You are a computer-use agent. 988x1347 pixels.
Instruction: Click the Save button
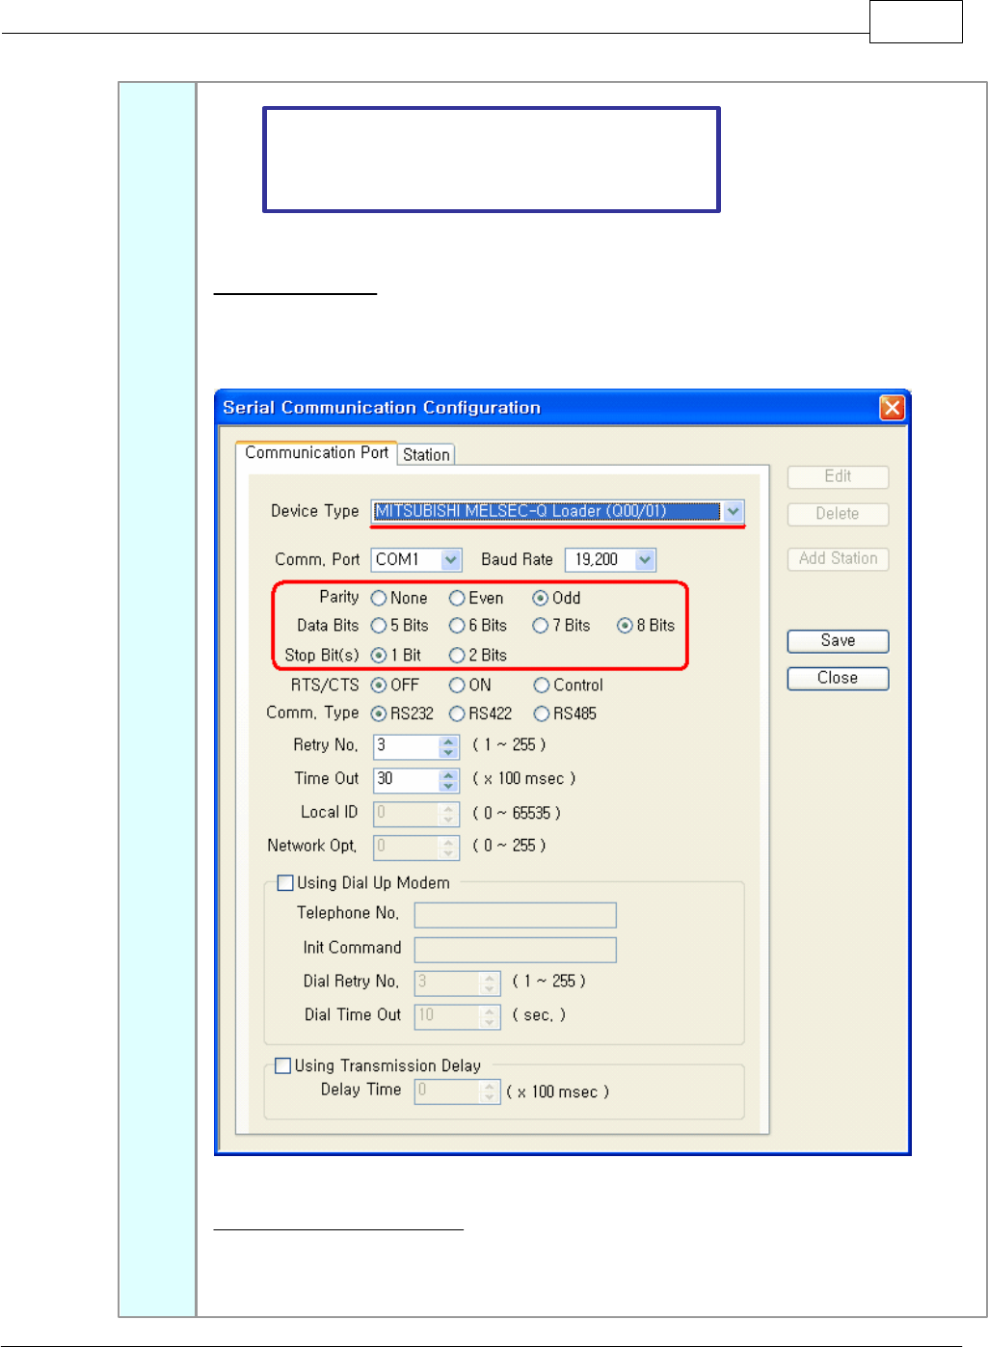[838, 641]
